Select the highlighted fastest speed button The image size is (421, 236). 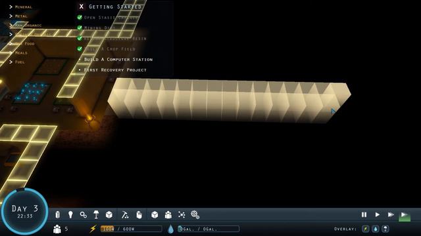coord(405,216)
